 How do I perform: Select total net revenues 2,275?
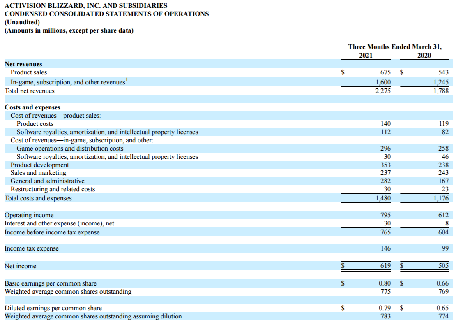(383, 91)
